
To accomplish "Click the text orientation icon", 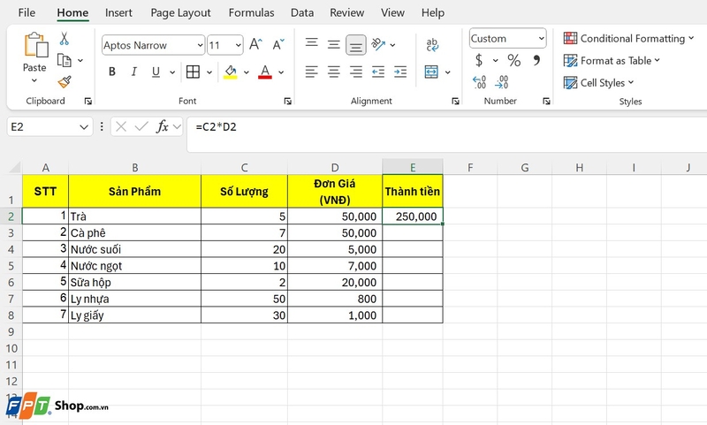I will [378, 44].
